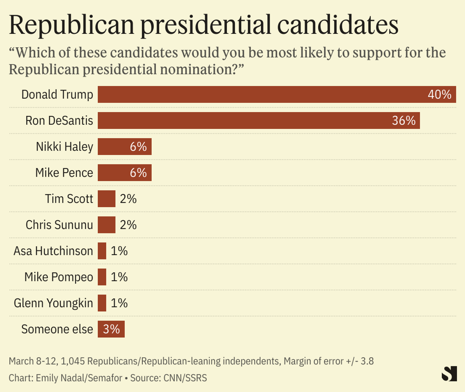Click the Republican presidential candidates title
Viewport: 465px width, 392px height.
pyautogui.click(x=203, y=25)
